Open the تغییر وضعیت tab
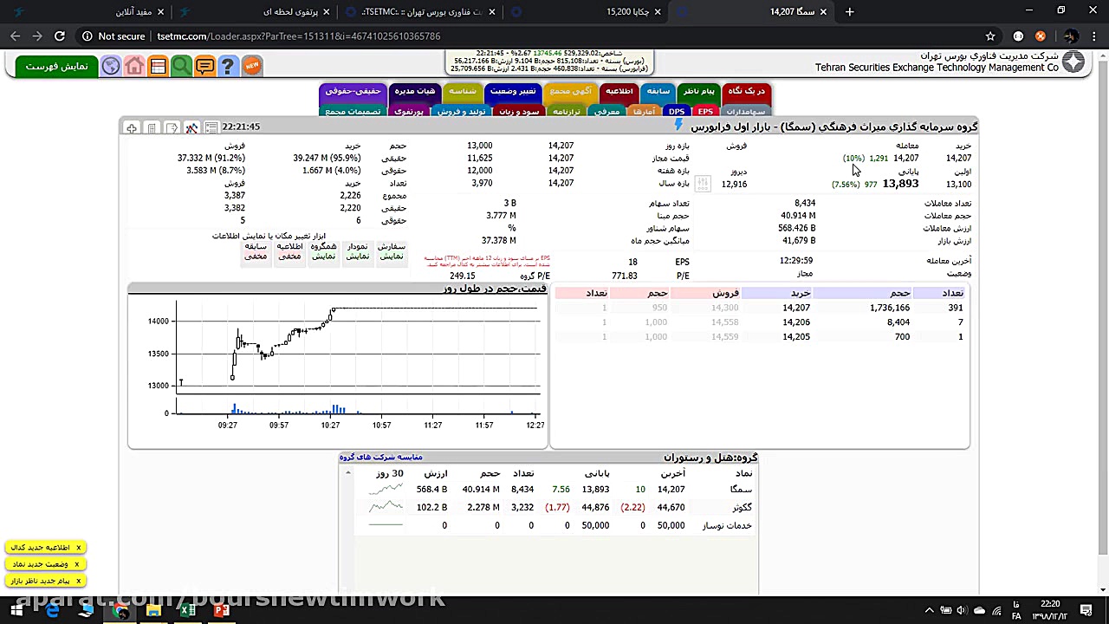Viewport: 1109px width, 624px height. click(512, 91)
